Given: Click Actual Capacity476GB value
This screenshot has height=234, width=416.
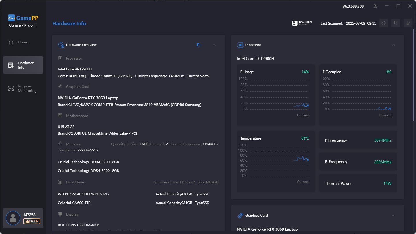Looking at the screenshot, I should click(x=174, y=194).
